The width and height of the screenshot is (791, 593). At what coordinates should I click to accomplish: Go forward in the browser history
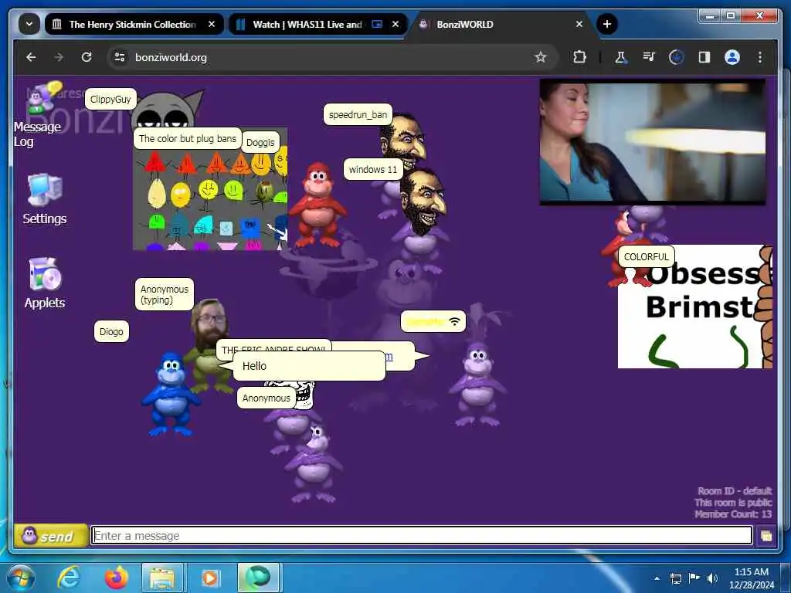coord(59,57)
